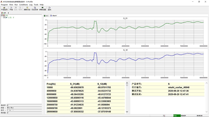Toggle the D01 tree node checkbox

[2, 16]
